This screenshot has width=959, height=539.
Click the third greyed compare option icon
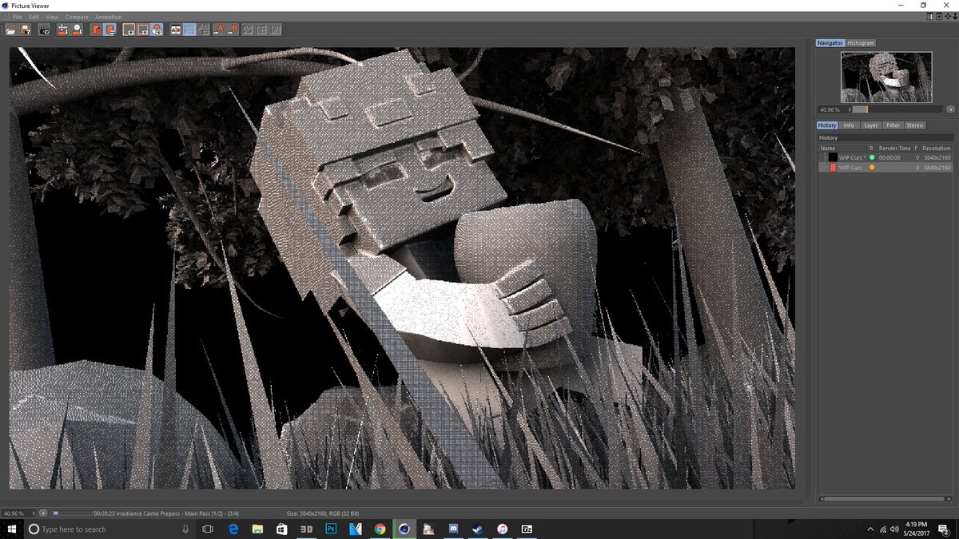tap(275, 30)
